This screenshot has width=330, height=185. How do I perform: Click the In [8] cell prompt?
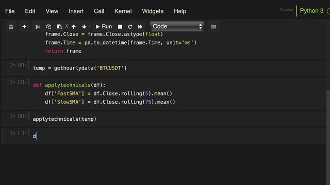point(19,116)
